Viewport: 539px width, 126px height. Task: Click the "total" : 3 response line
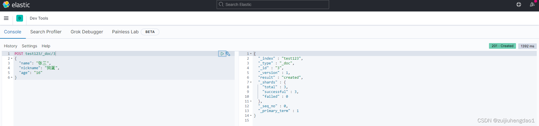pyautogui.click(x=275, y=87)
